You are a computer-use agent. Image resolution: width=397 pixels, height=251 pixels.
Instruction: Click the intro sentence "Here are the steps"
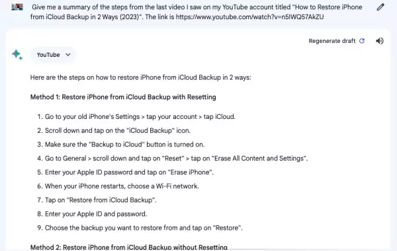pyautogui.click(x=140, y=77)
